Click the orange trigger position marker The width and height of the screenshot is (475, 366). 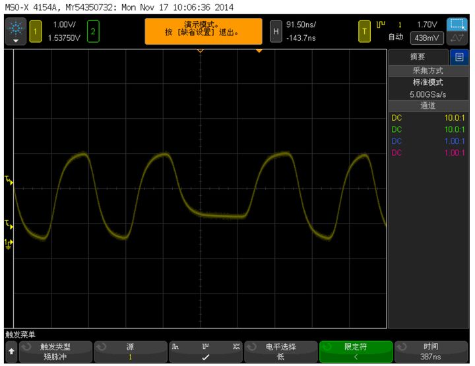pyautogui.click(x=259, y=51)
